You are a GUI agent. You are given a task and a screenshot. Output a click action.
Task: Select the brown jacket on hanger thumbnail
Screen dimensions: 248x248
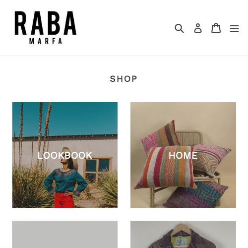tap(183, 235)
